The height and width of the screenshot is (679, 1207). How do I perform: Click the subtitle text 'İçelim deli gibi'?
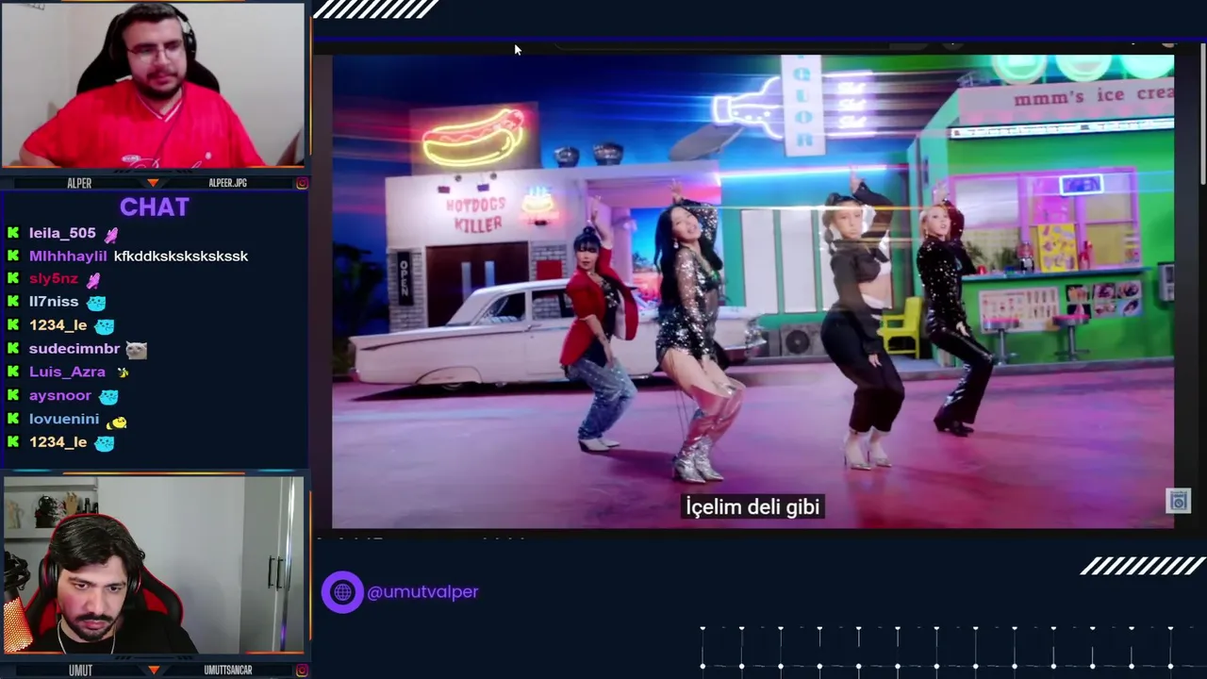click(752, 506)
